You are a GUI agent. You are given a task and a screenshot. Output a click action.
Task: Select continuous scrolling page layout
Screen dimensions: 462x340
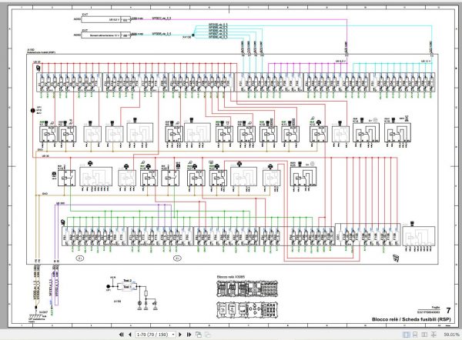[x=415, y=335]
